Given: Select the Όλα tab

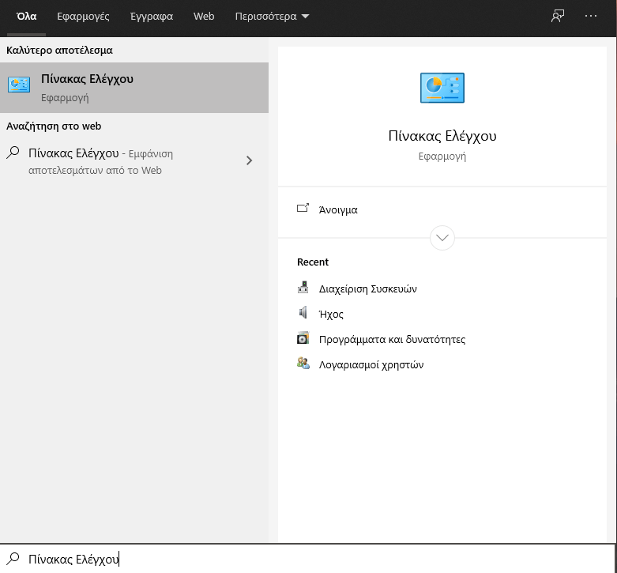Looking at the screenshot, I should (27, 16).
